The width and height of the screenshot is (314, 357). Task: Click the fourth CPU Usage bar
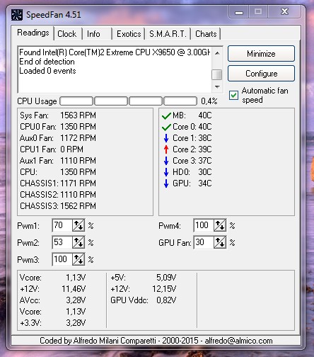[180, 101]
